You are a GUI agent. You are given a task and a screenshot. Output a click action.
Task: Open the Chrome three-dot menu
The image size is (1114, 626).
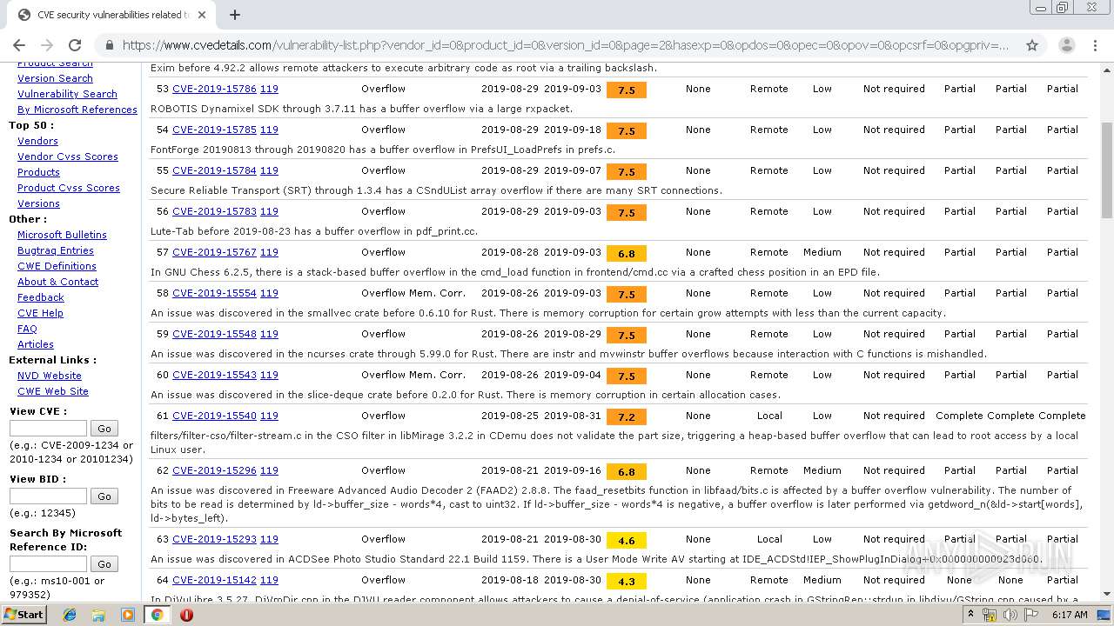pyautogui.click(x=1094, y=45)
